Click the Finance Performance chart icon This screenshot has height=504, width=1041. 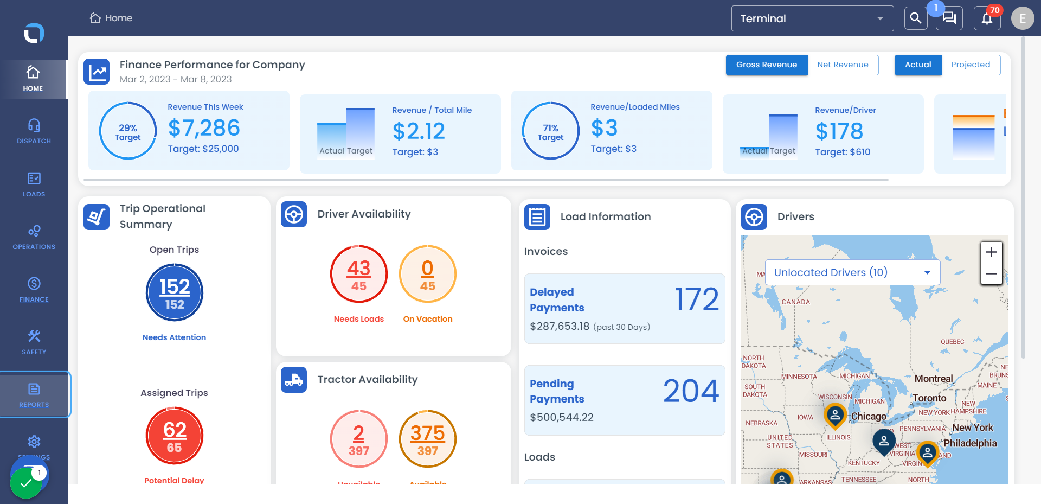coord(97,72)
